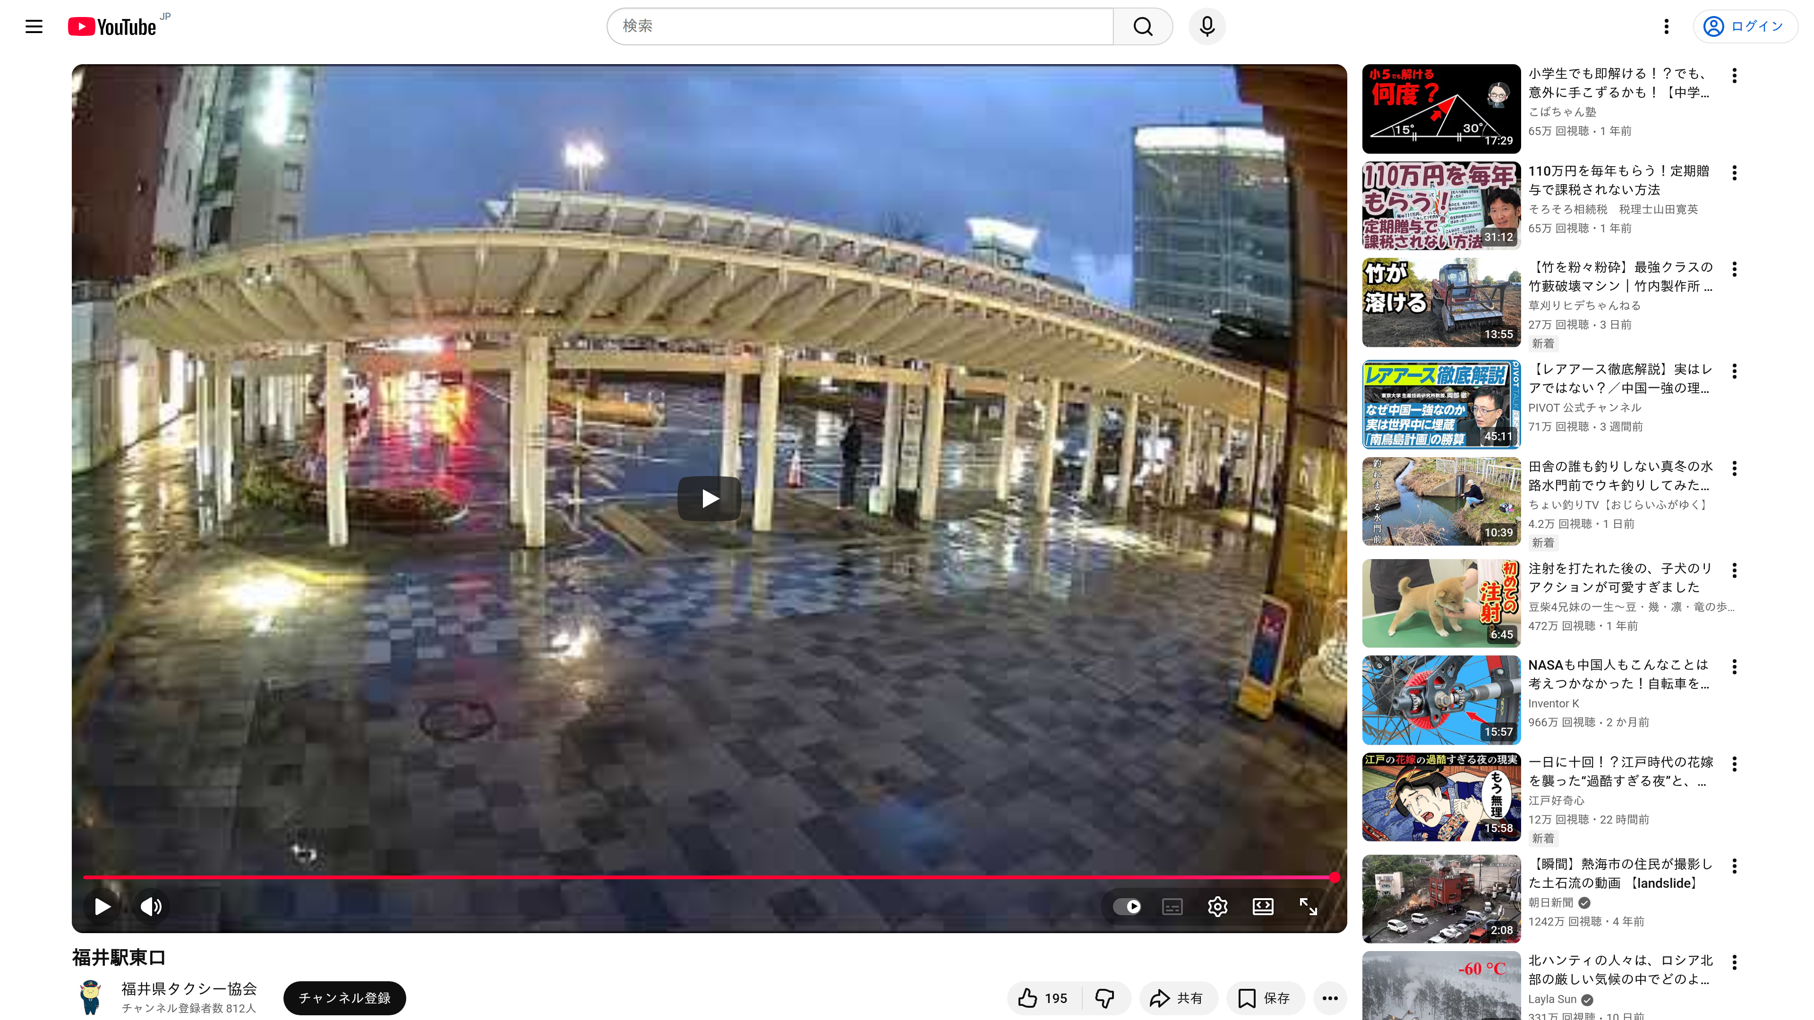
Task: Open the レアアース徹底解説 video thumbnail
Action: click(x=1441, y=405)
